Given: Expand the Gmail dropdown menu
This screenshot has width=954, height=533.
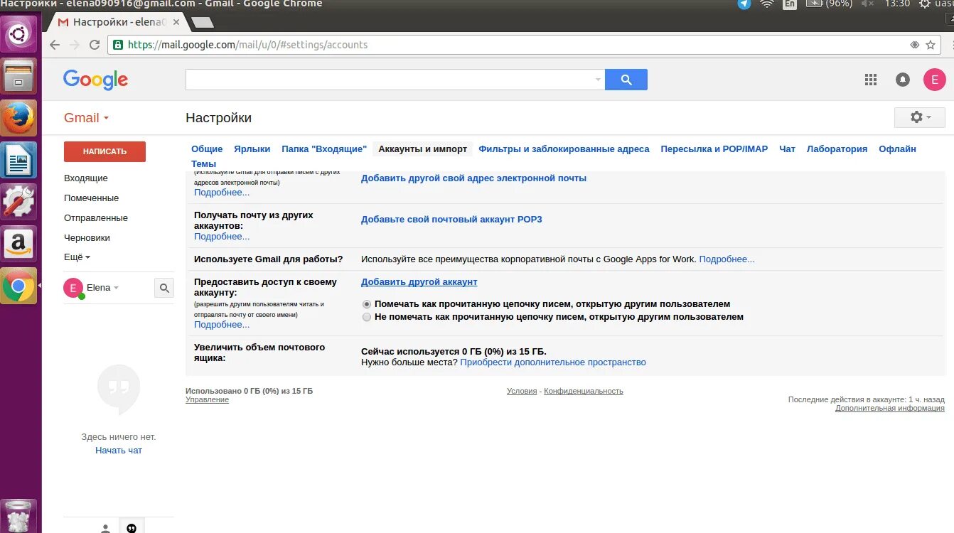Looking at the screenshot, I should click(86, 118).
